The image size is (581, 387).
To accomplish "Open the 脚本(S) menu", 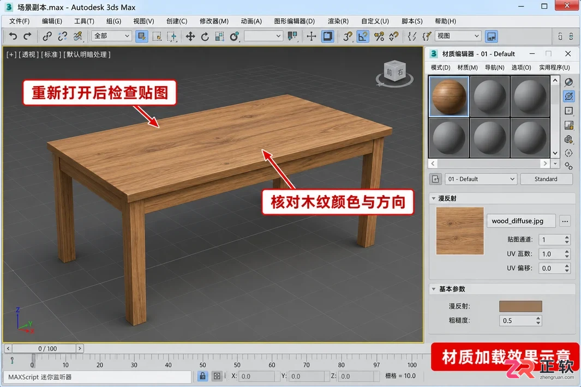I will pos(412,21).
